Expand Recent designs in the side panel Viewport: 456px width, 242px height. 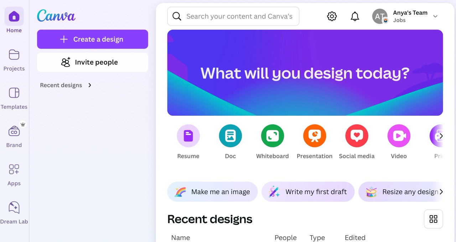click(x=89, y=85)
